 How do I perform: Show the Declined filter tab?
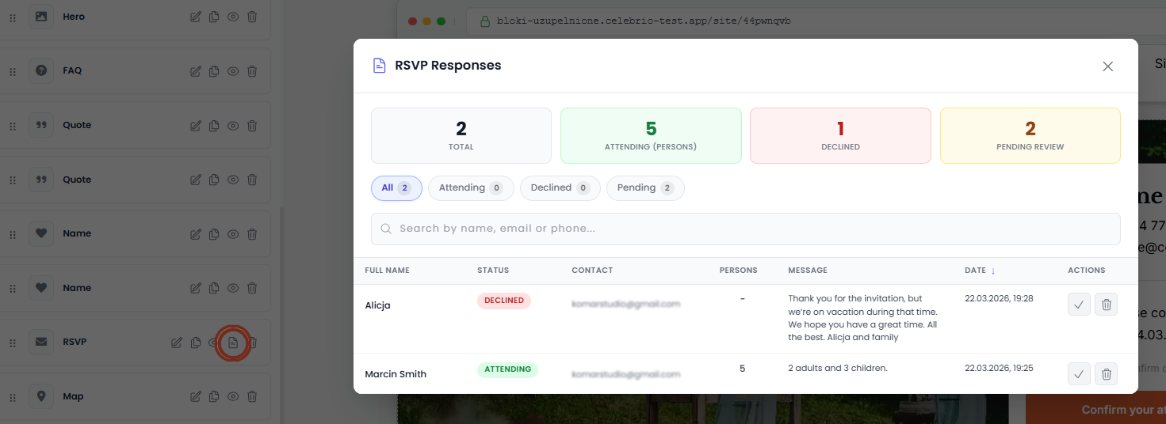(560, 188)
